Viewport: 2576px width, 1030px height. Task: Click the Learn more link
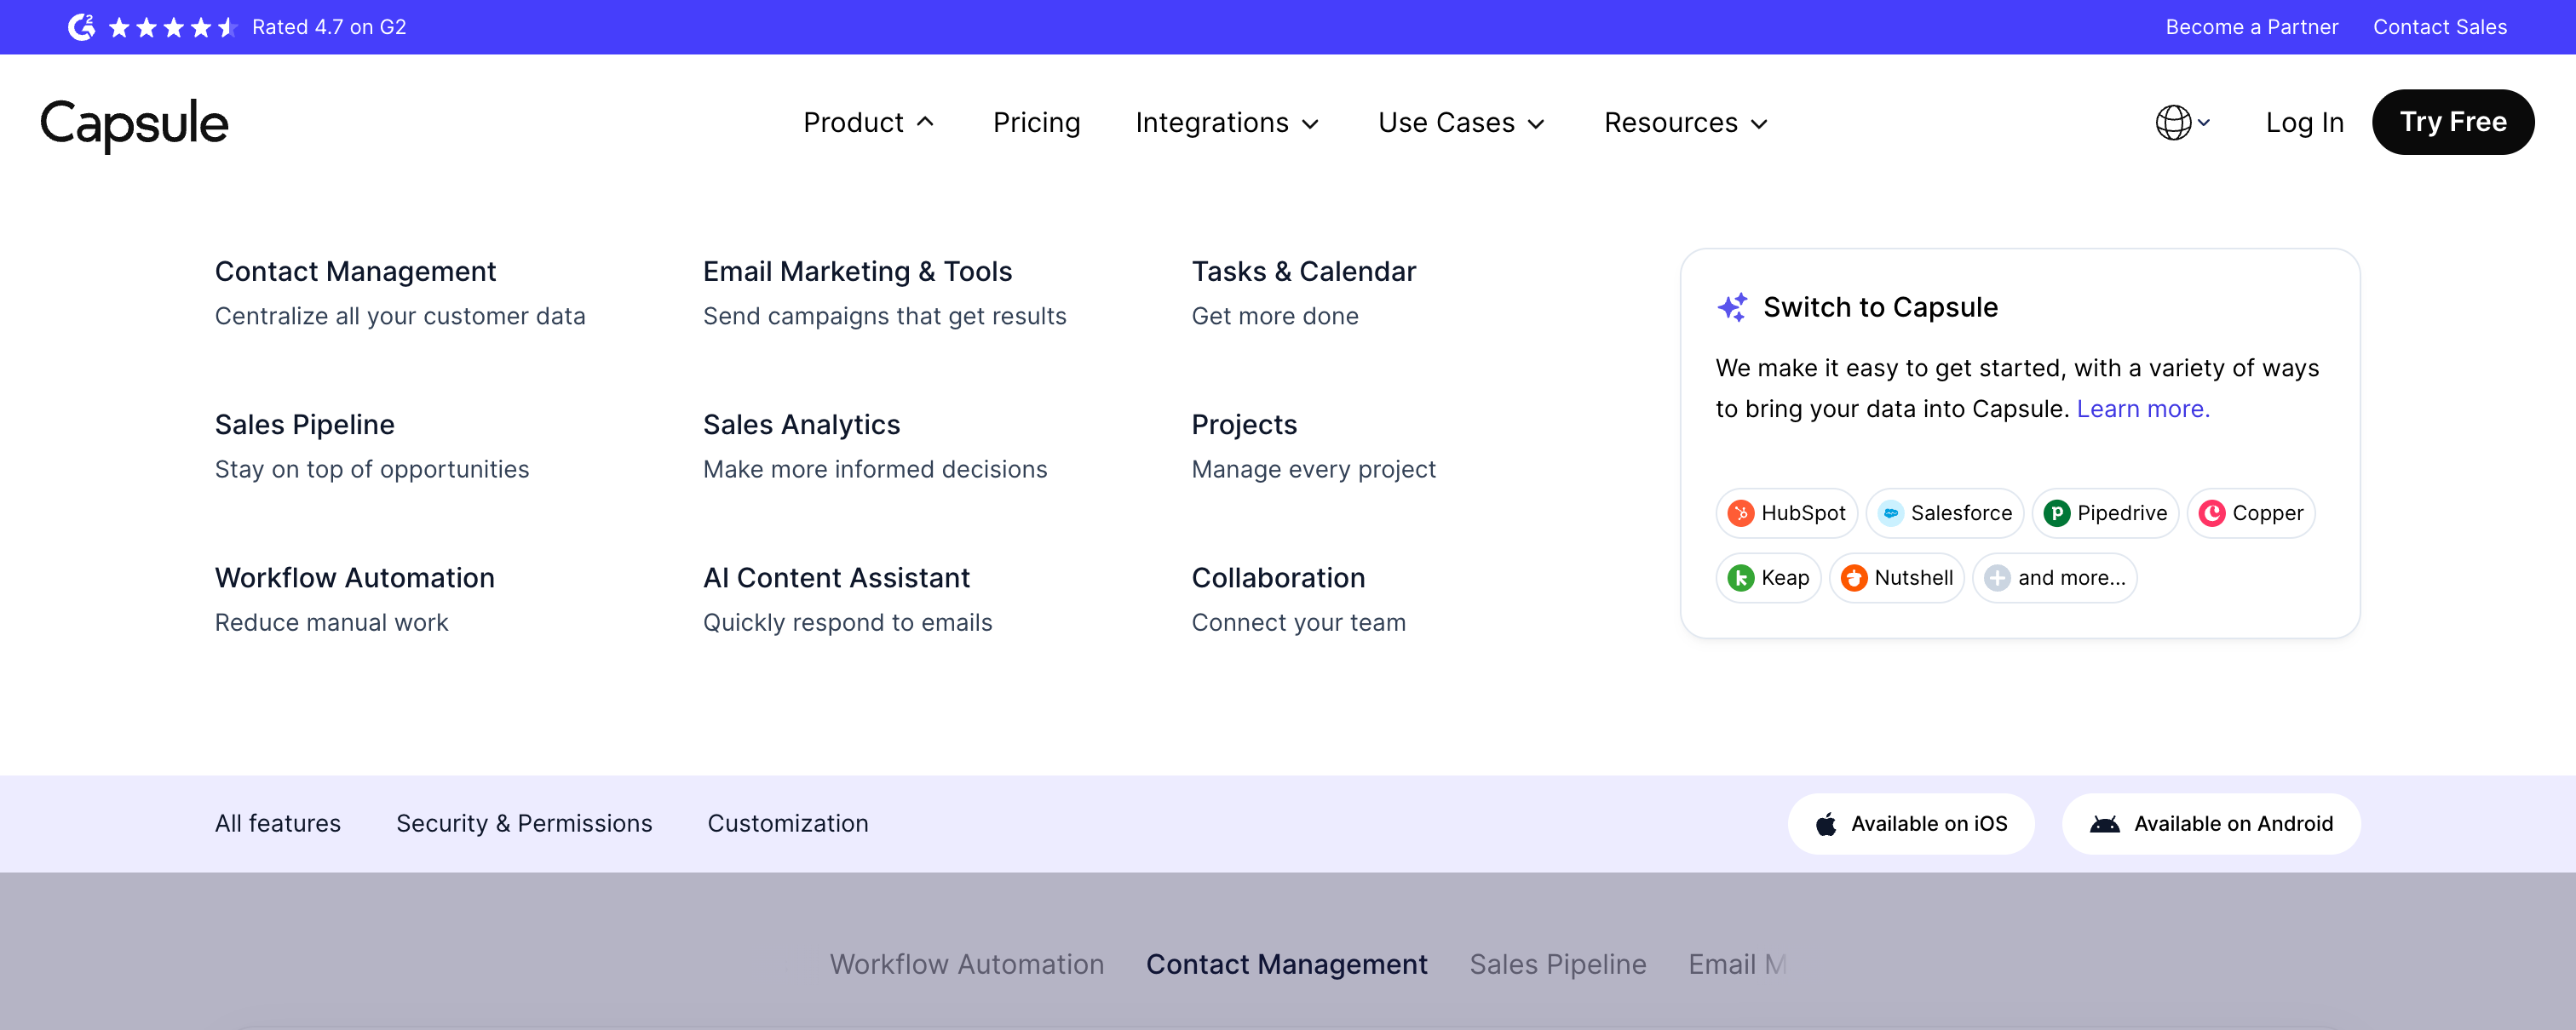point(2142,409)
